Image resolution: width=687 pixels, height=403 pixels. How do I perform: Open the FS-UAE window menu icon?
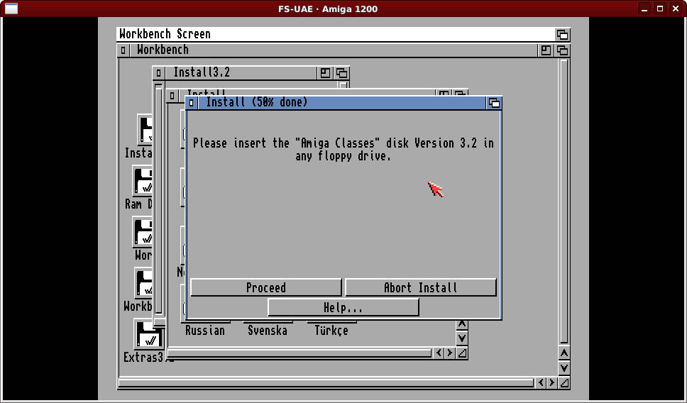11,9
